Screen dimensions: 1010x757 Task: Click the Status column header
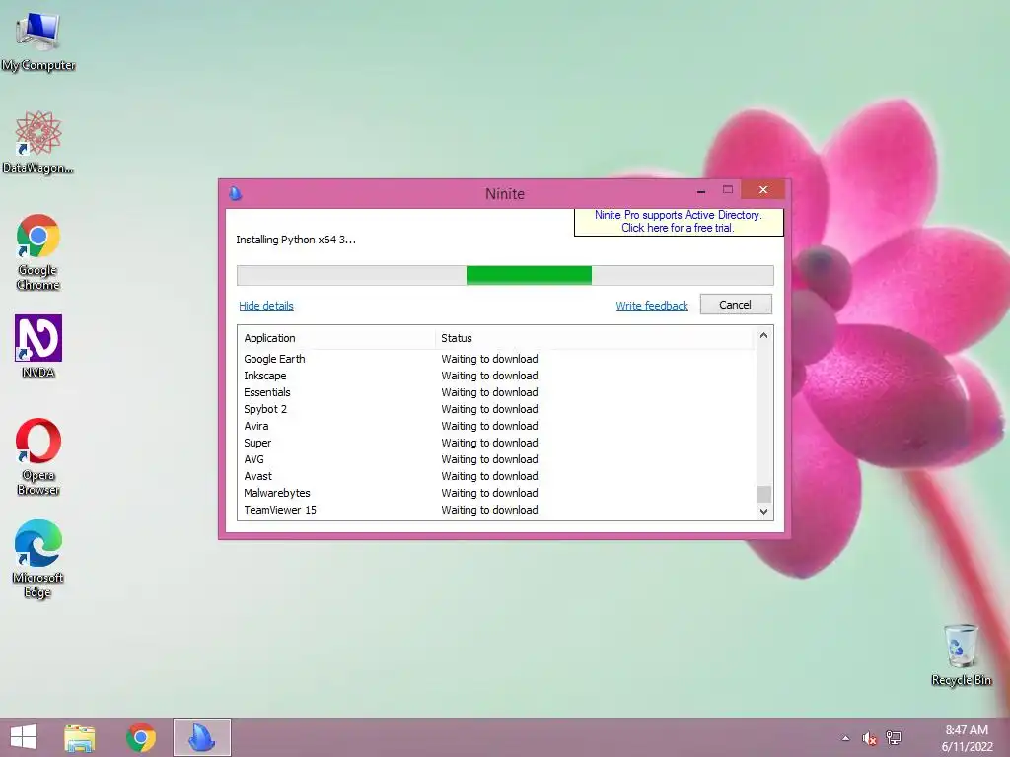593,338
